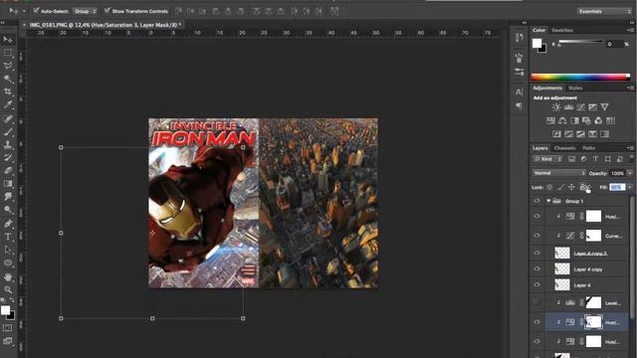Select the Pen tool
Screen dimensions: 637x358
pos(8,223)
